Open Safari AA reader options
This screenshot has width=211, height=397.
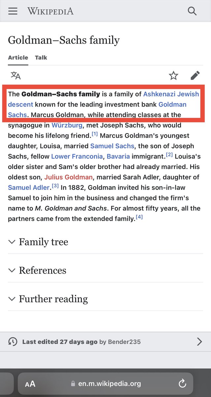click(30, 384)
